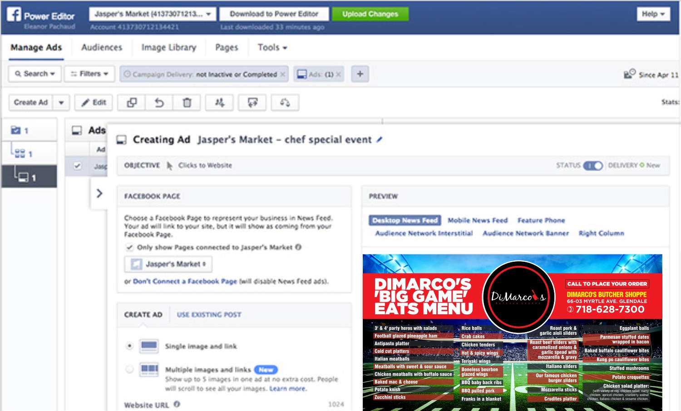Select the ad sets grid icon in the sidebar
Screen dimensions: 681x411
20,154
